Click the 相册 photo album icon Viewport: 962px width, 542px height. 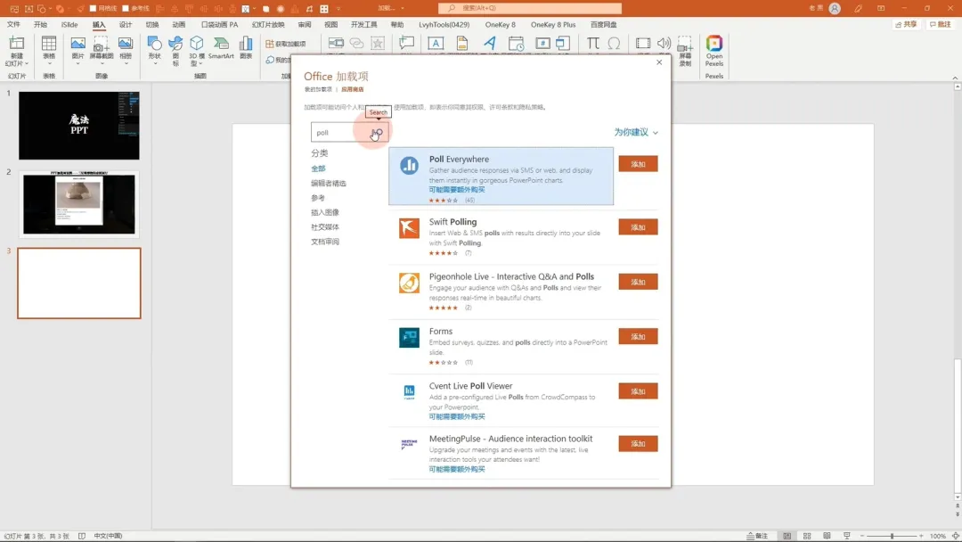(126, 44)
